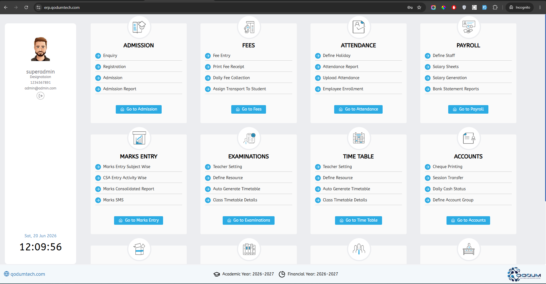Viewport: 546px width, 284px height.
Task: Click the box package module icon
Action: [x=139, y=250]
